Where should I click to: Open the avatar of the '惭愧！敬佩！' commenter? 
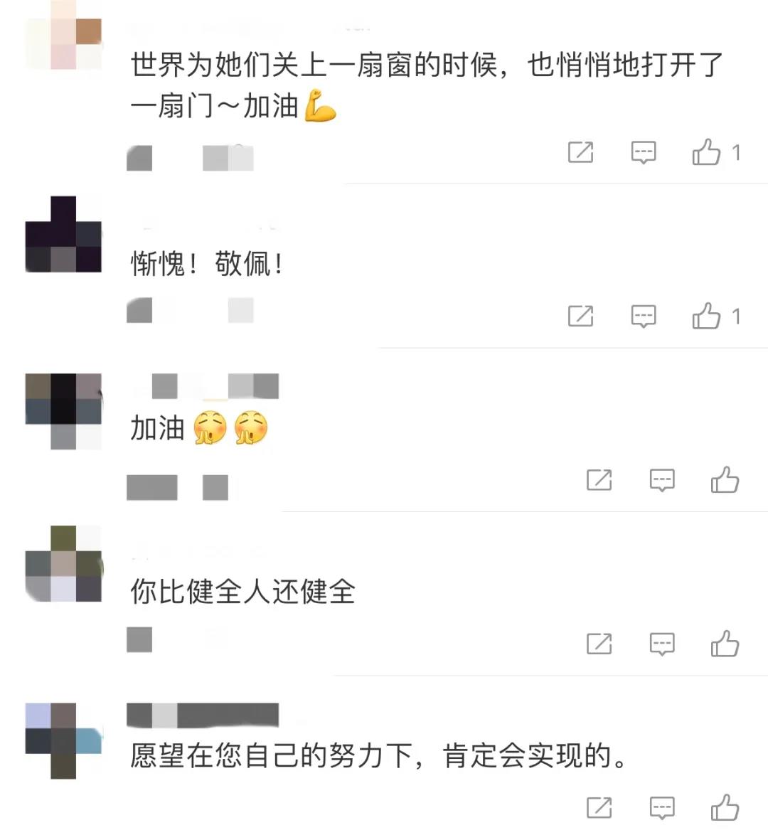coord(63,234)
